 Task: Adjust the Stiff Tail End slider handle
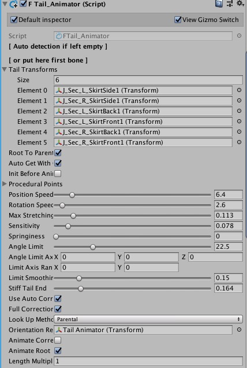(x=81, y=288)
